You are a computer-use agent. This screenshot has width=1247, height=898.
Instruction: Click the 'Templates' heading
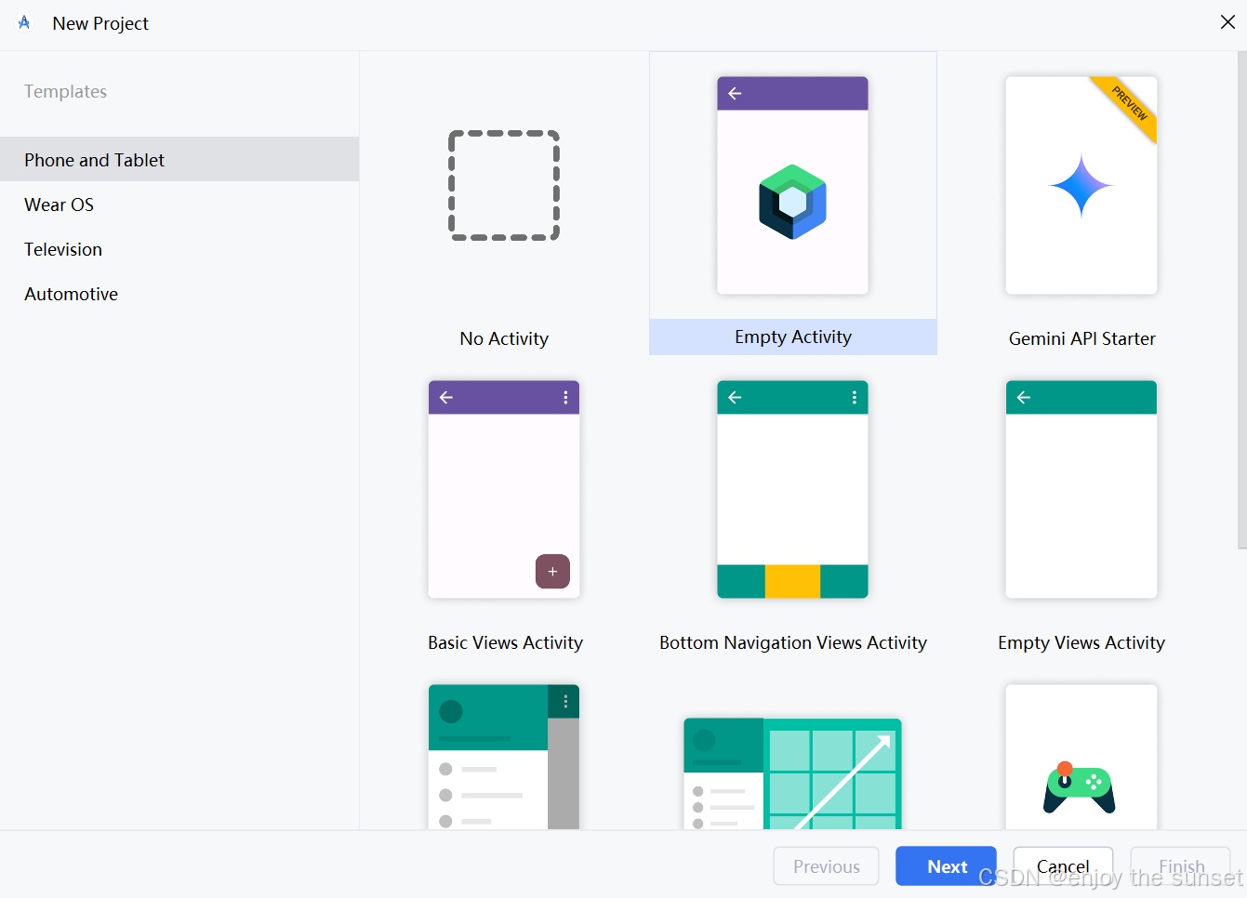pos(65,91)
